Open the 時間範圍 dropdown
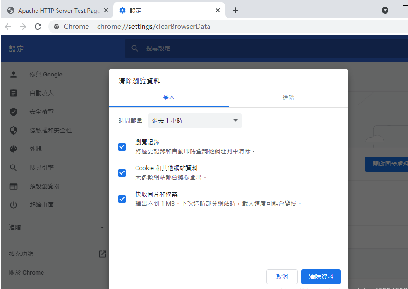Viewport: 408px width, 289px height. point(194,121)
